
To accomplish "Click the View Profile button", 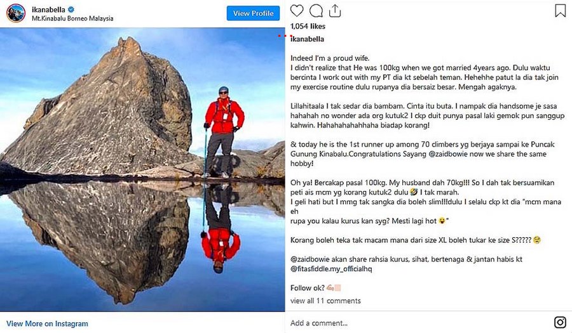I will point(253,13).
